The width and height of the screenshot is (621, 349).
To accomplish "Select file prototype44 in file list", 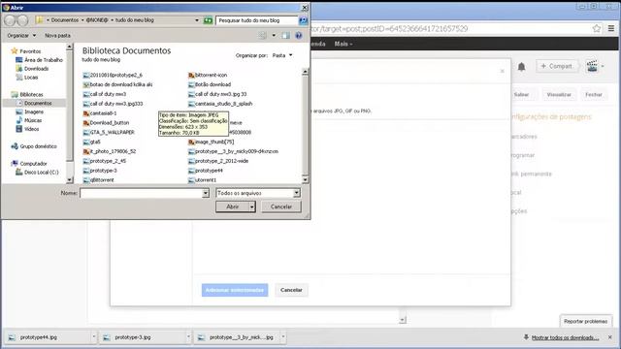I will [x=206, y=171].
